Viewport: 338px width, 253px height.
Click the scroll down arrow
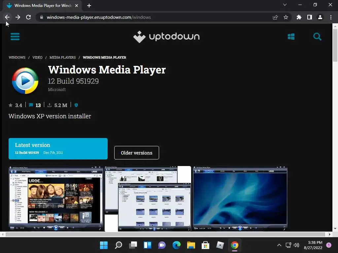coord(335,229)
